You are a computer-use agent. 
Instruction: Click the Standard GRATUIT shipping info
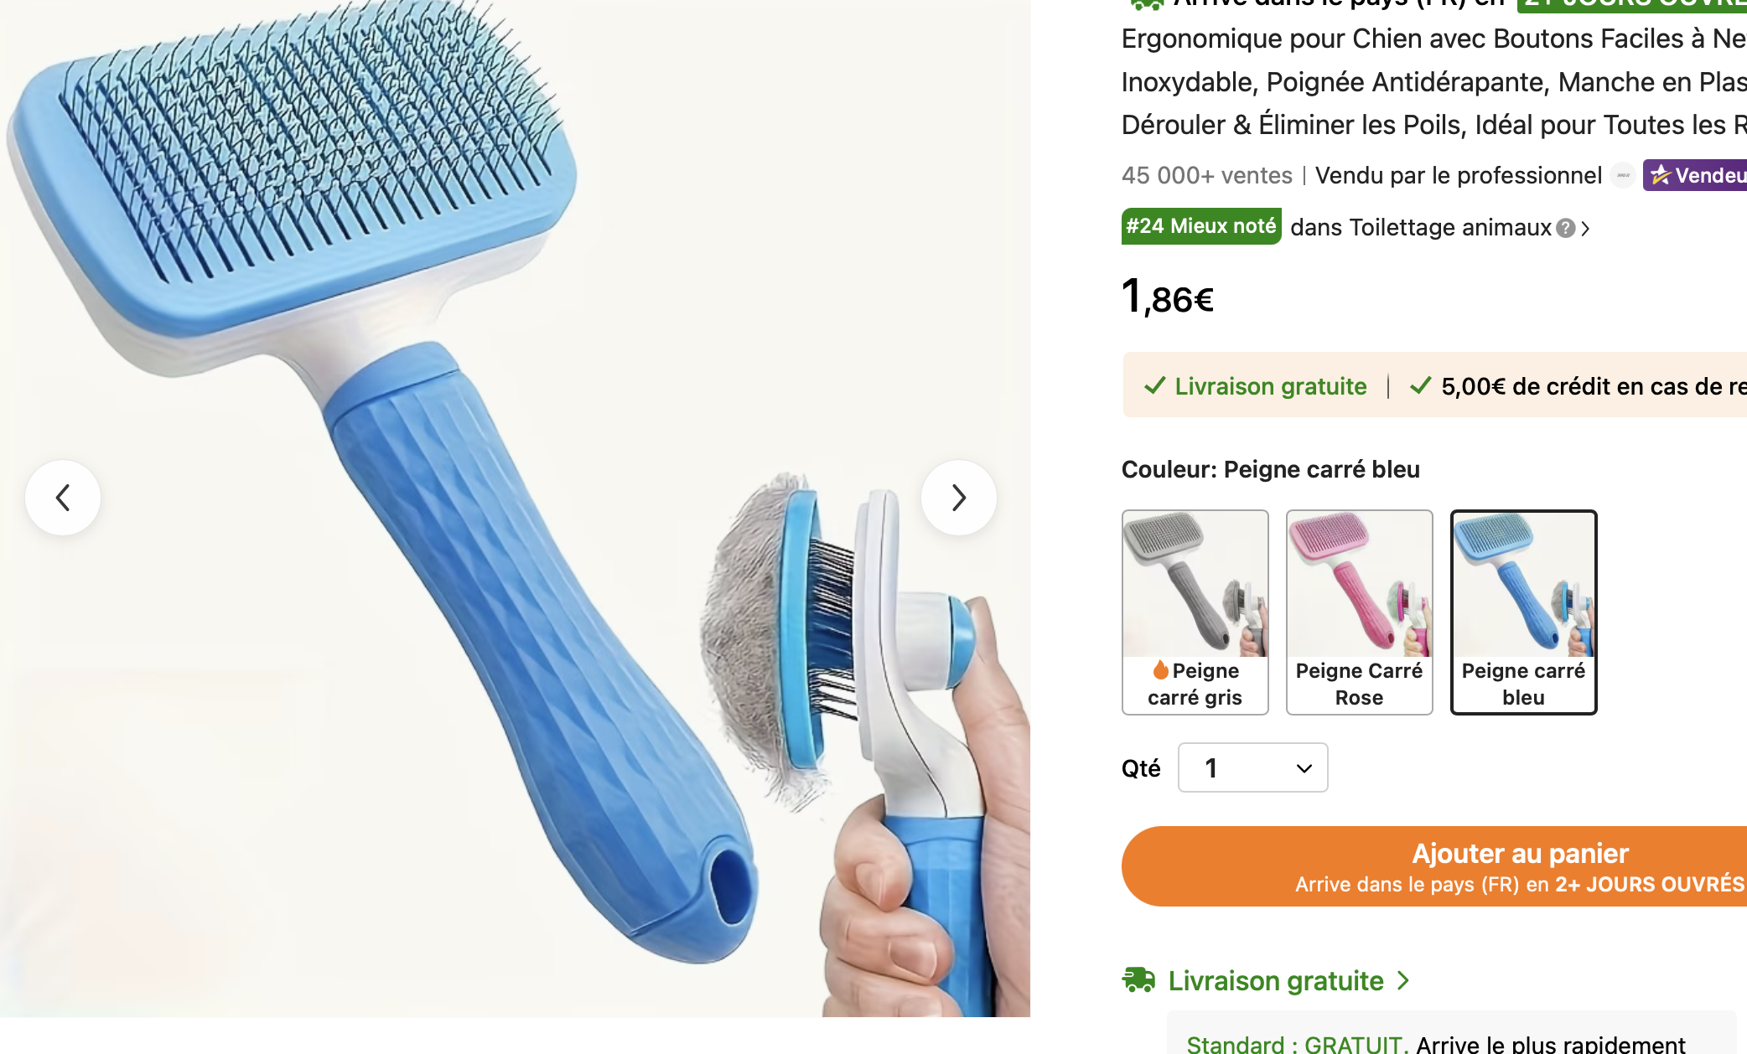[x=1436, y=1044]
